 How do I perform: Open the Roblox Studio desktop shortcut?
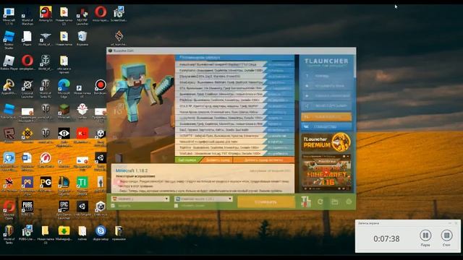click(9, 39)
